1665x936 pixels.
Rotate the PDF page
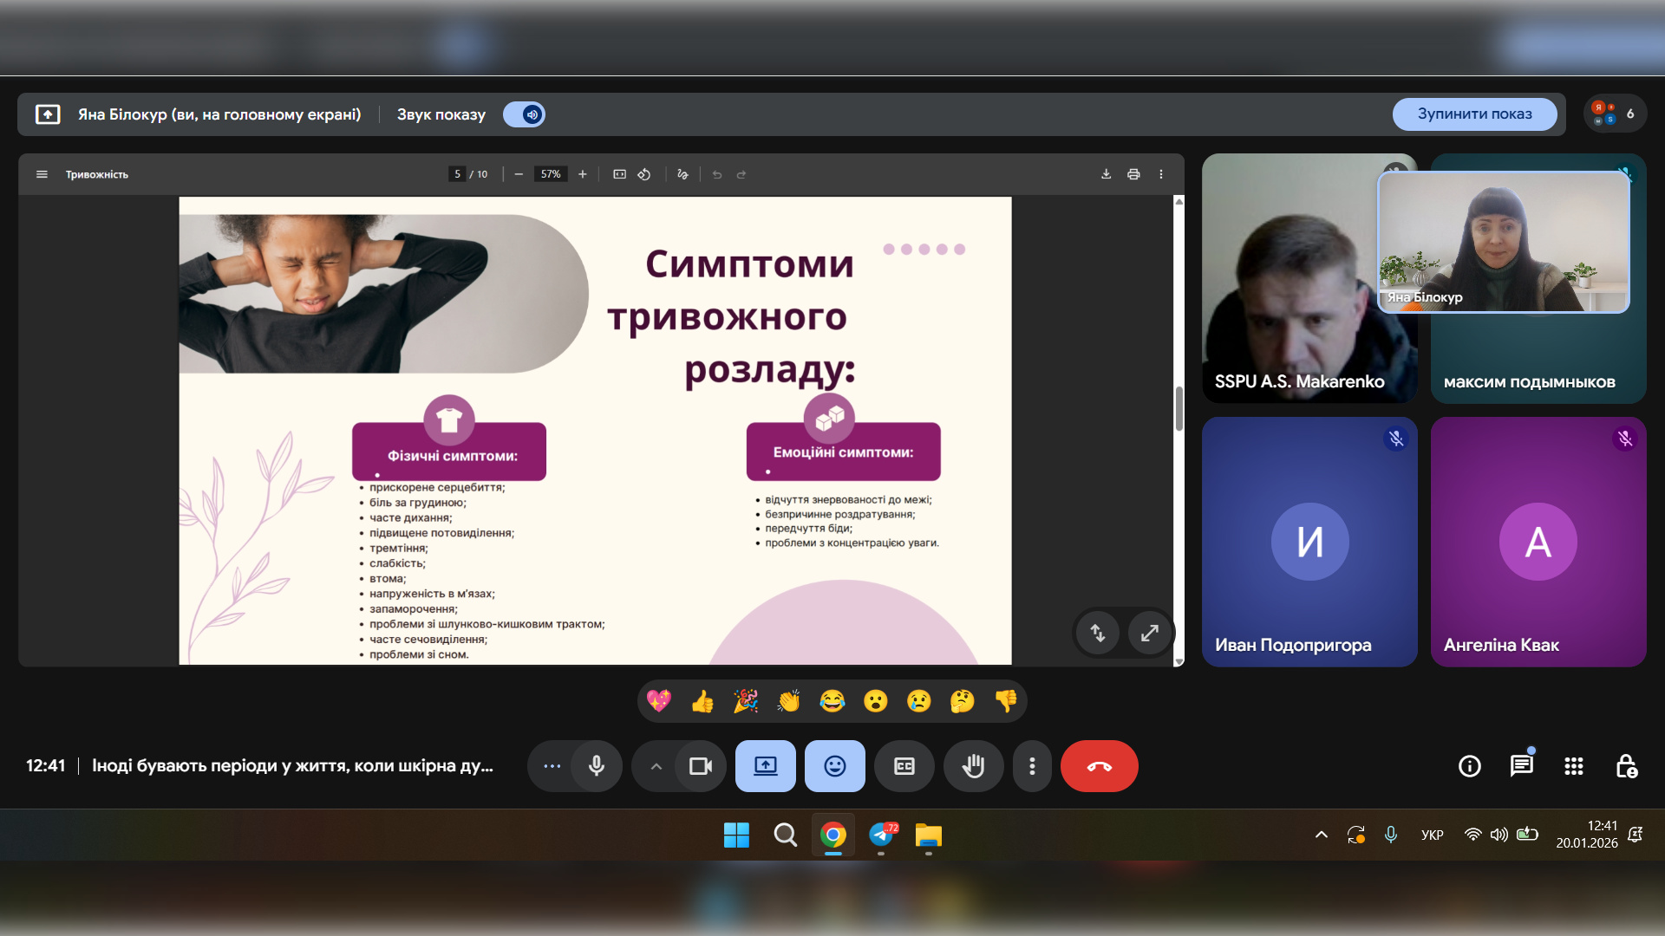point(644,174)
